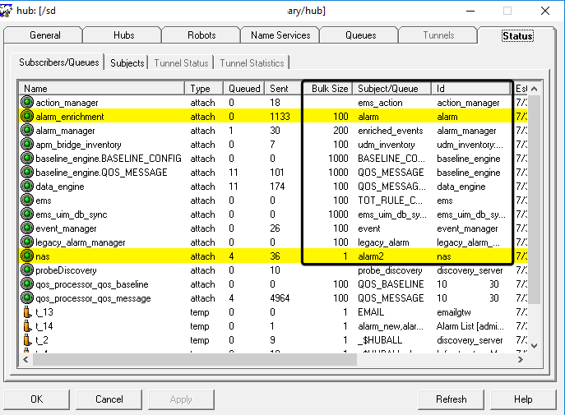
Task: Open the Name Services tab
Action: 280,35
